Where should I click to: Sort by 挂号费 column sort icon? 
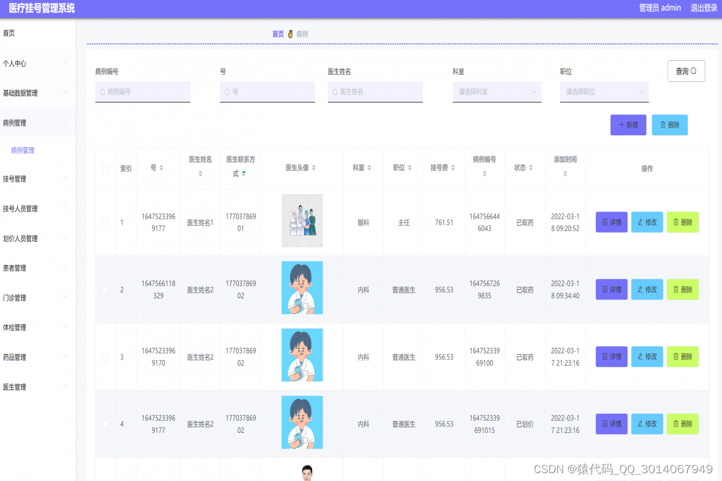pyautogui.click(x=452, y=168)
